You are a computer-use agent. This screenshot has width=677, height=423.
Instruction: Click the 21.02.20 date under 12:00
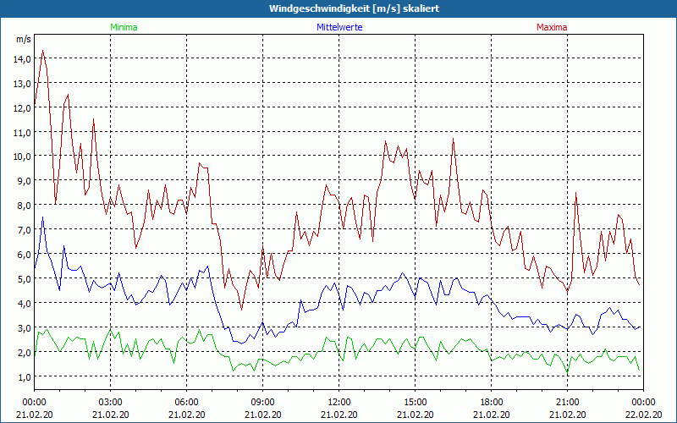coord(339,415)
